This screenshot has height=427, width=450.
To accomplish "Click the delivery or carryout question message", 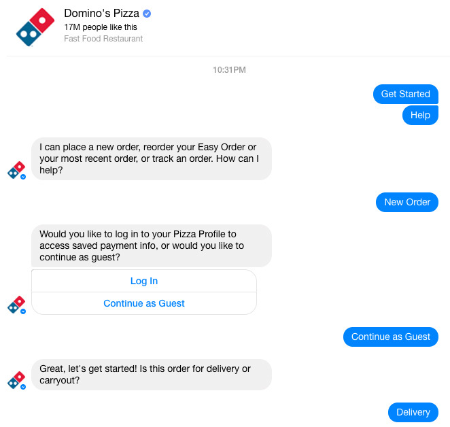I will (152, 375).
